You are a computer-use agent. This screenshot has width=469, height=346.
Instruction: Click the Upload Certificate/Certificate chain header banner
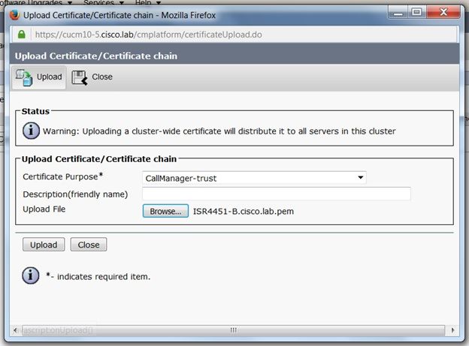234,56
